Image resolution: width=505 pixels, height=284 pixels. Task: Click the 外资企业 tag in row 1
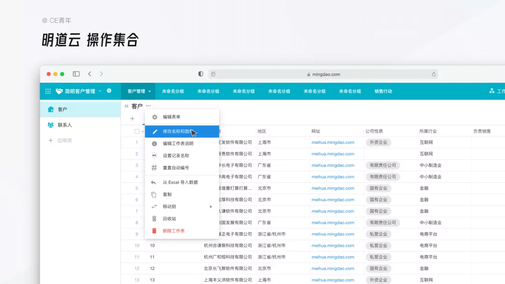click(378, 142)
